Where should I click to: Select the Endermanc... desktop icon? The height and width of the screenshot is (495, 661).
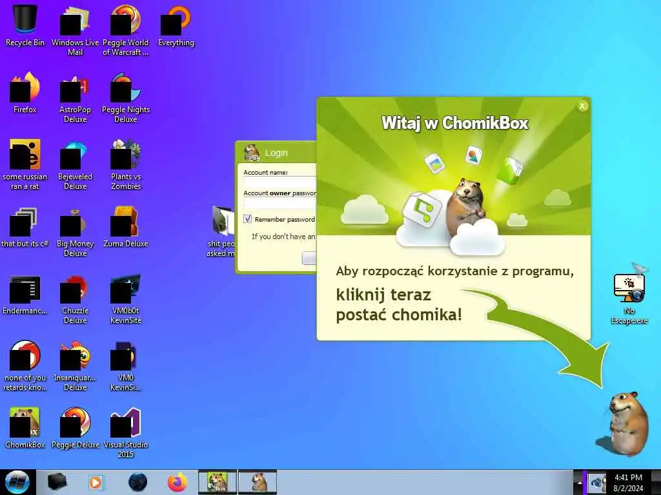coord(25,295)
